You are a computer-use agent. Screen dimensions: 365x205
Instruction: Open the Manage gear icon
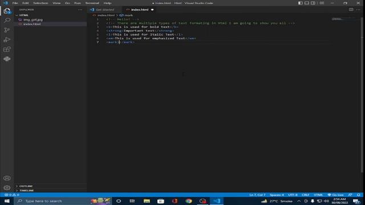7,187
